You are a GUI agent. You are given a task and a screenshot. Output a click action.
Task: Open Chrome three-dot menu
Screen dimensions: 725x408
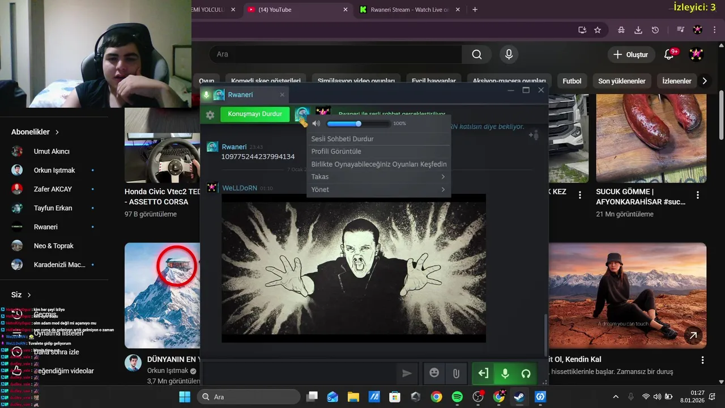(x=715, y=30)
